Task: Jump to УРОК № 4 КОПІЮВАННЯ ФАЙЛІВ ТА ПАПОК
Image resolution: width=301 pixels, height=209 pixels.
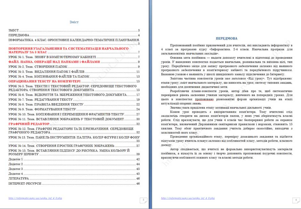Action: (49, 76)
